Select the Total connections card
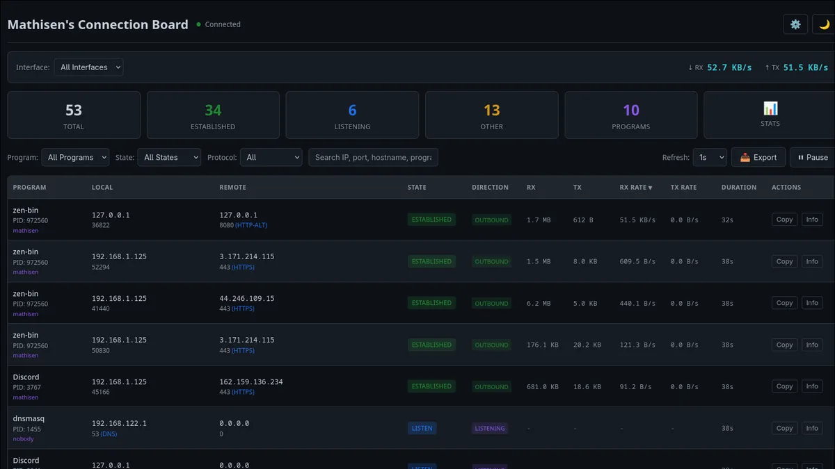Screen dimensions: 835x469 click(74, 115)
